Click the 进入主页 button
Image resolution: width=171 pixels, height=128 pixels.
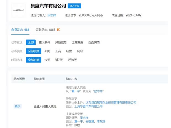pos(74,6)
